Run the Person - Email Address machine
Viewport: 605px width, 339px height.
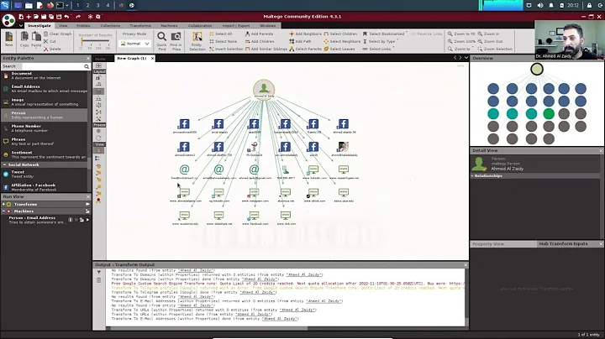tap(87, 220)
